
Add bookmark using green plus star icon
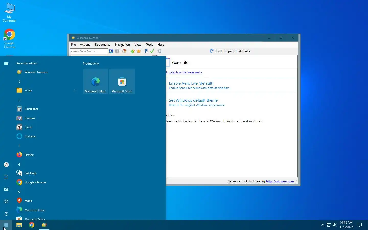[133, 51]
